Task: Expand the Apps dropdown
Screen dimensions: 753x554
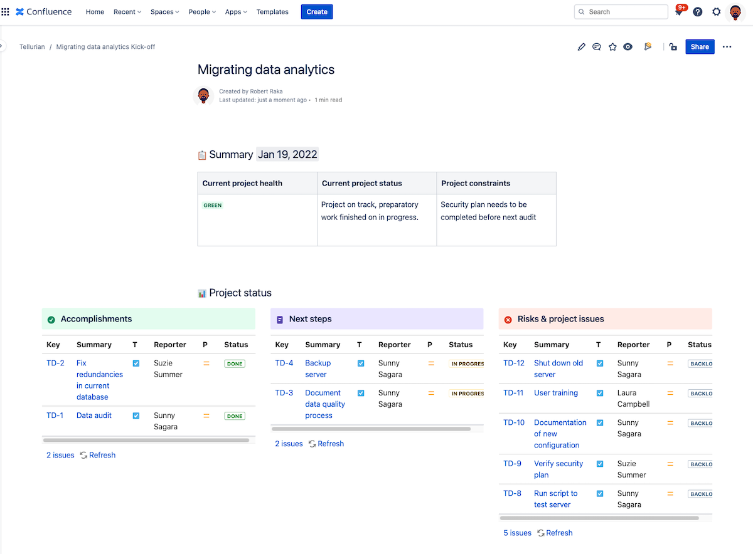Action: click(235, 11)
